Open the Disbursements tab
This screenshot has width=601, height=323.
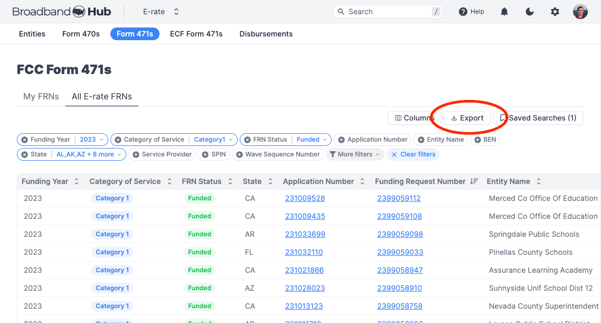[266, 34]
